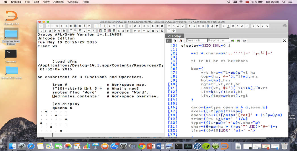297x151 pixels.
Task: Toggle match case aA button
Action: pos(244,41)
